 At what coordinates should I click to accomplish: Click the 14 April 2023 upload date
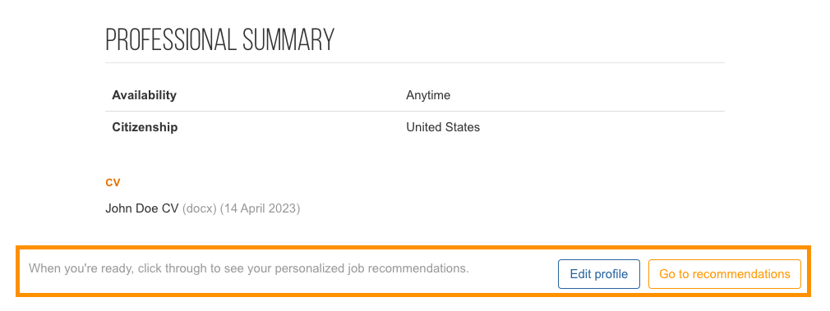click(x=260, y=208)
